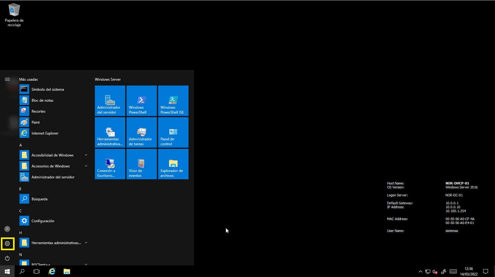Open the user account icon in Start sidebar

7,229
